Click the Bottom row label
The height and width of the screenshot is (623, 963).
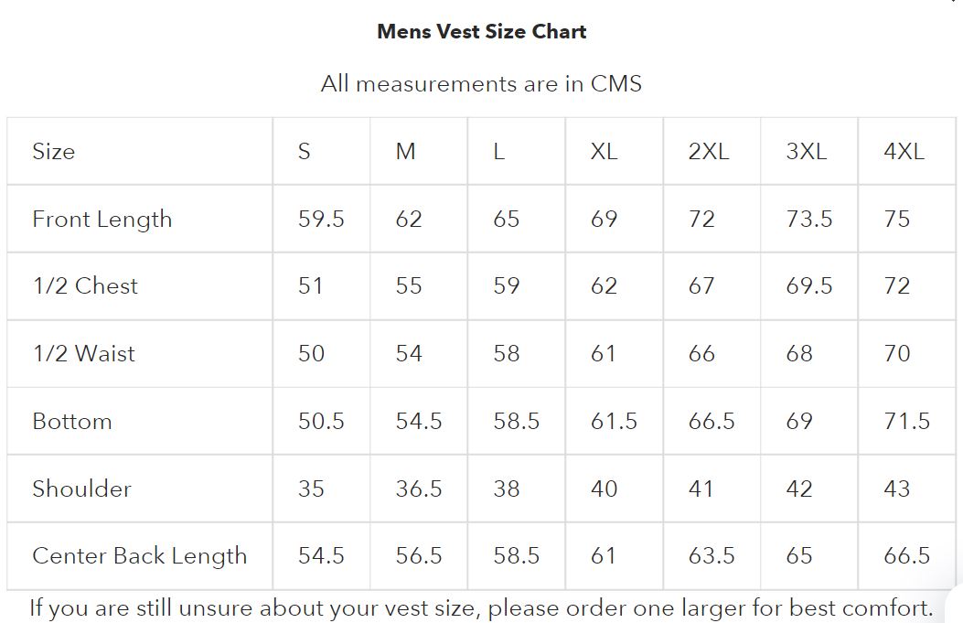point(72,422)
